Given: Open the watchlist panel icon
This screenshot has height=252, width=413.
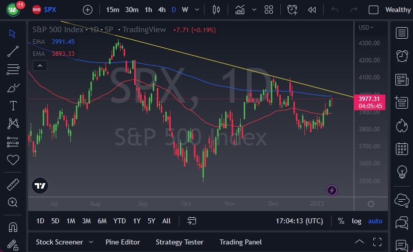Looking at the screenshot, I should tap(401, 33).
